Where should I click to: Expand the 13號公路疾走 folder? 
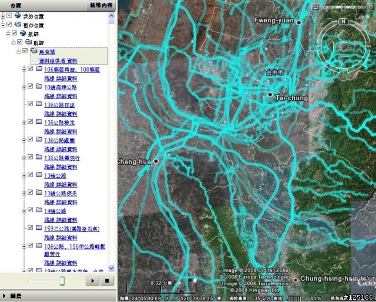(24, 194)
